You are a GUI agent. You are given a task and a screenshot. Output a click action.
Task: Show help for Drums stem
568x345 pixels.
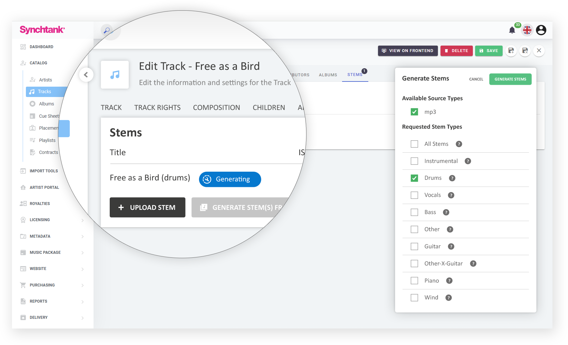452,178
